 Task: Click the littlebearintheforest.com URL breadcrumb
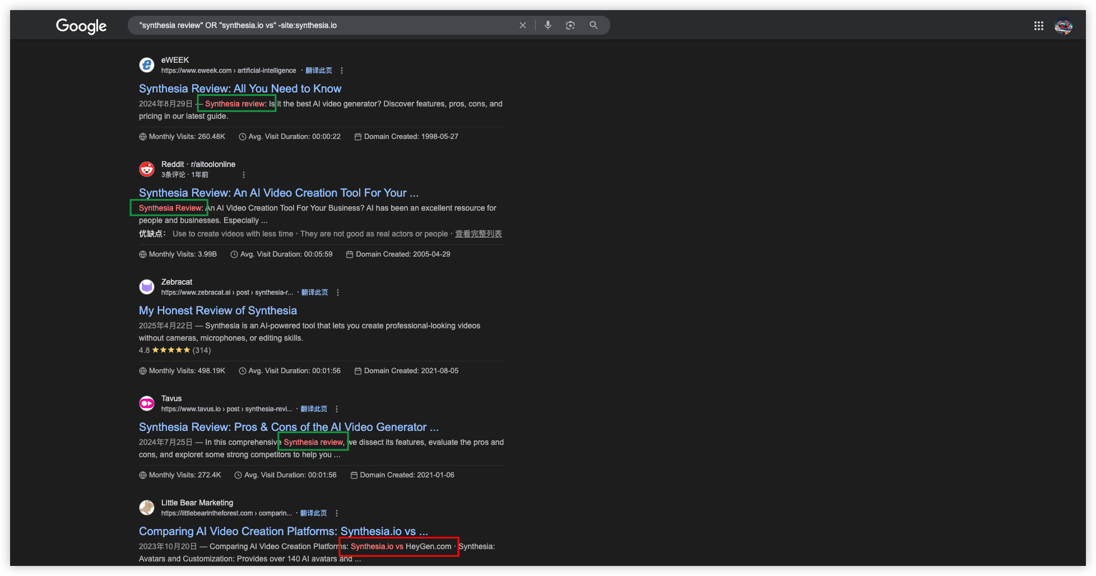226,513
